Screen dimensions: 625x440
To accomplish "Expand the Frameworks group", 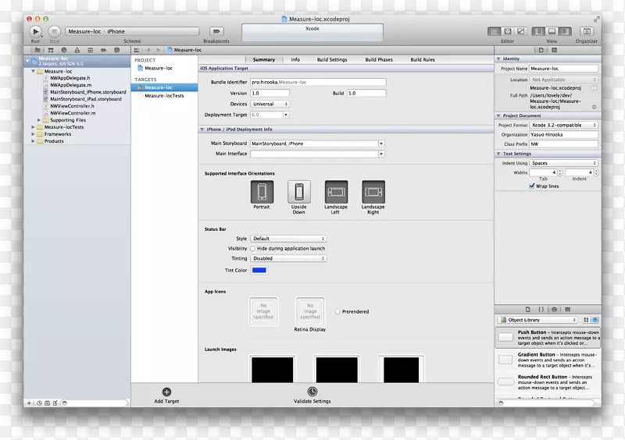I will click(33, 134).
